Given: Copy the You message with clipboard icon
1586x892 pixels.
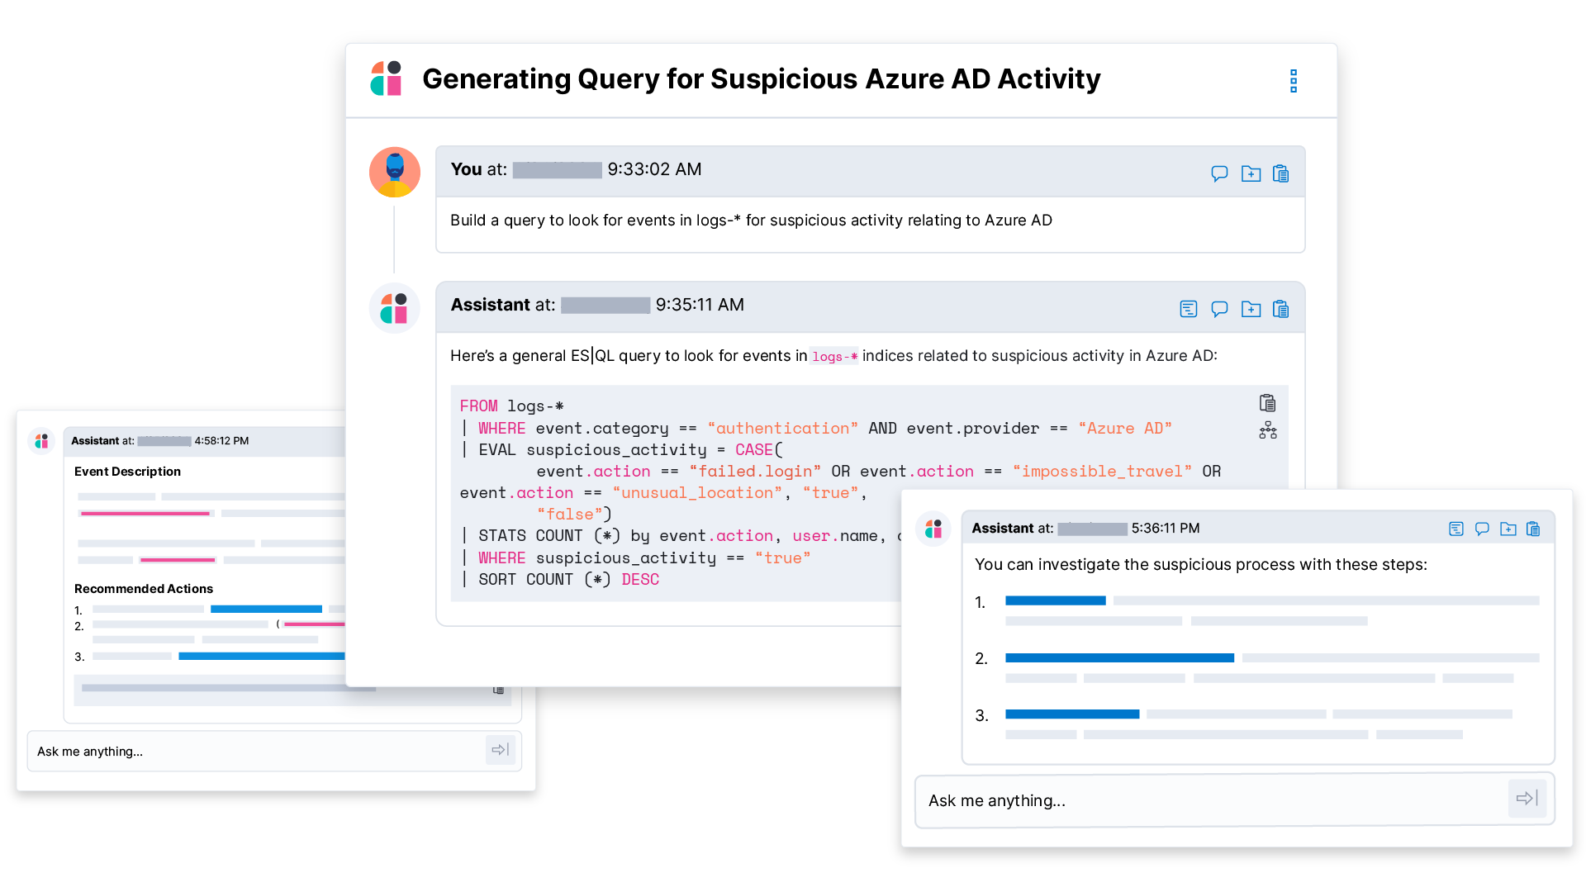Looking at the screenshot, I should click(x=1281, y=173).
